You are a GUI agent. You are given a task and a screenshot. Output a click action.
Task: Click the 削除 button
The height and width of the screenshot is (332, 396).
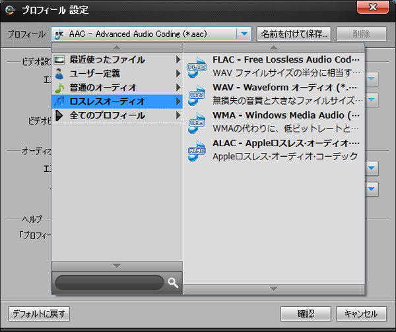[x=361, y=34]
